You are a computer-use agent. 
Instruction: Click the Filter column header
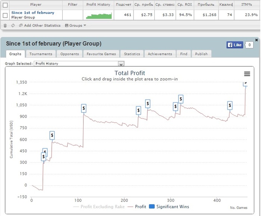[x=73, y=4]
